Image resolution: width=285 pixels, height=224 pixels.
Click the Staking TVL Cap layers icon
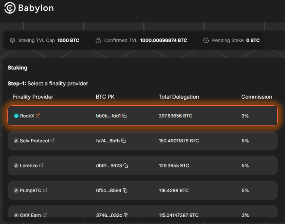pos(13,40)
